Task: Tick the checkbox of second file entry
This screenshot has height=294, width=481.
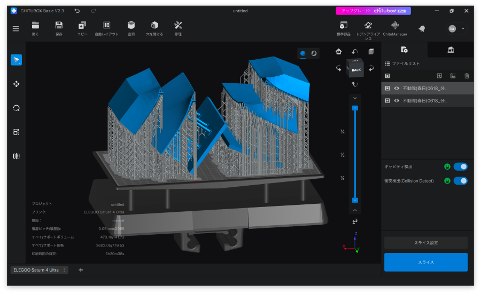Action: click(387, 100)
